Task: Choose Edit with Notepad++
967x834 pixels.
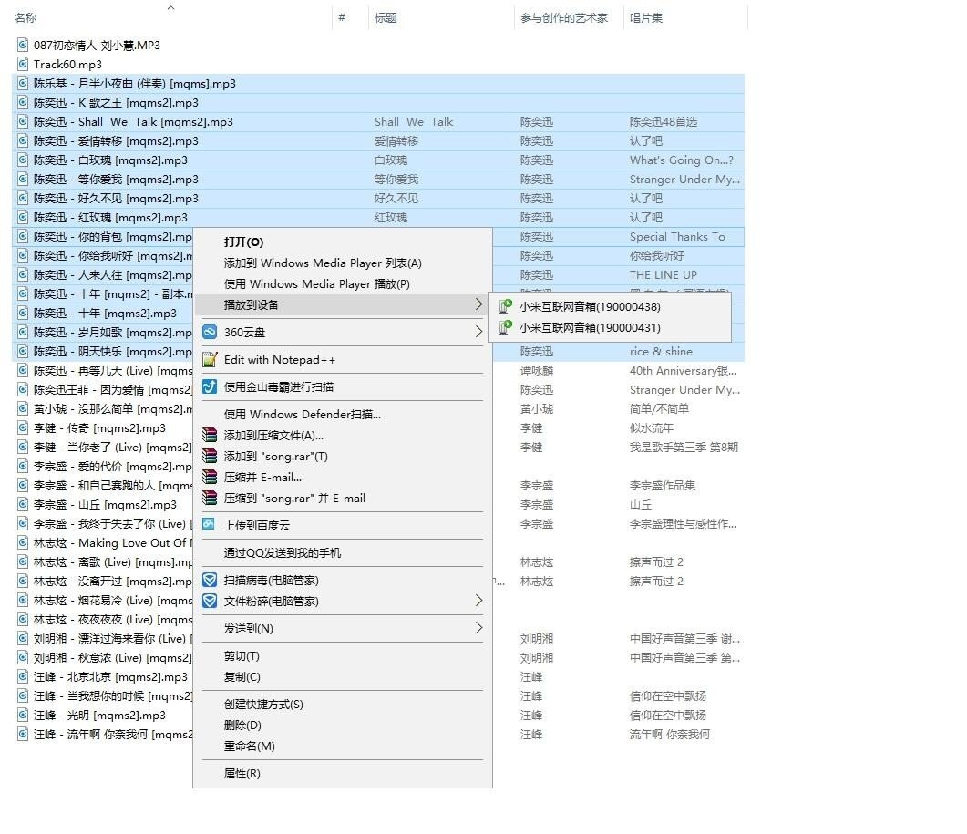Action: click(280, 360)
